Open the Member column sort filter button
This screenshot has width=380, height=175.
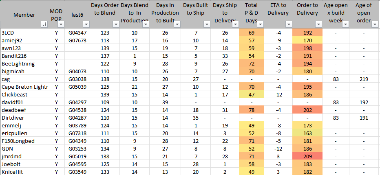click(x=44, y=24)
